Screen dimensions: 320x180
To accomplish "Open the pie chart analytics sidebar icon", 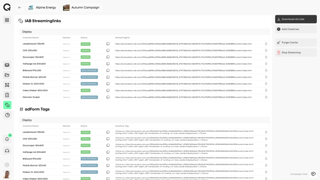I will coord(7,115).
